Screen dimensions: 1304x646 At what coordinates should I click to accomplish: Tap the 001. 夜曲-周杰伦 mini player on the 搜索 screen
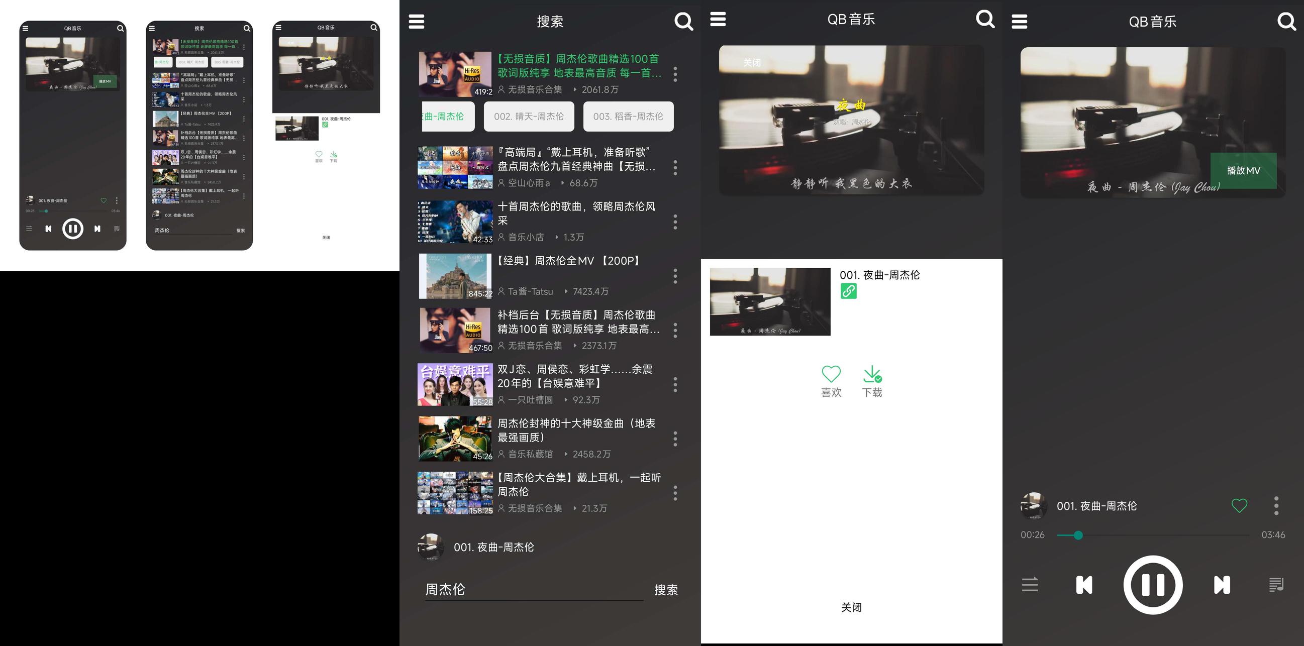pyautogui.click(x=549, y=547)
